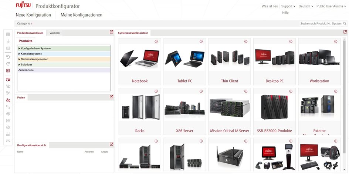Open info icon on SSB-BS2000-Produkte card
Image resolution: width=349 pixels, height=174 pixels.
(x=291, y=91)
